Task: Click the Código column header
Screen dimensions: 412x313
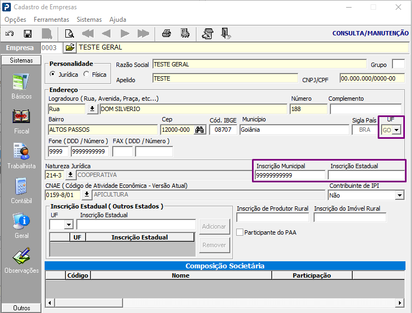Action: pos(78,275)
